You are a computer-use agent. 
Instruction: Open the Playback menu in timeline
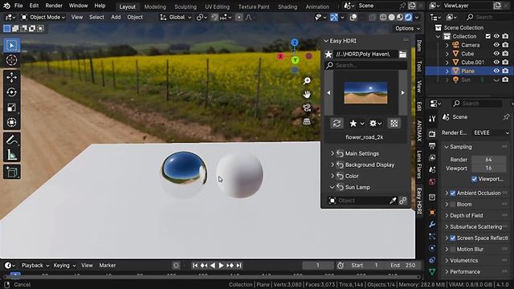pos(35,266)
